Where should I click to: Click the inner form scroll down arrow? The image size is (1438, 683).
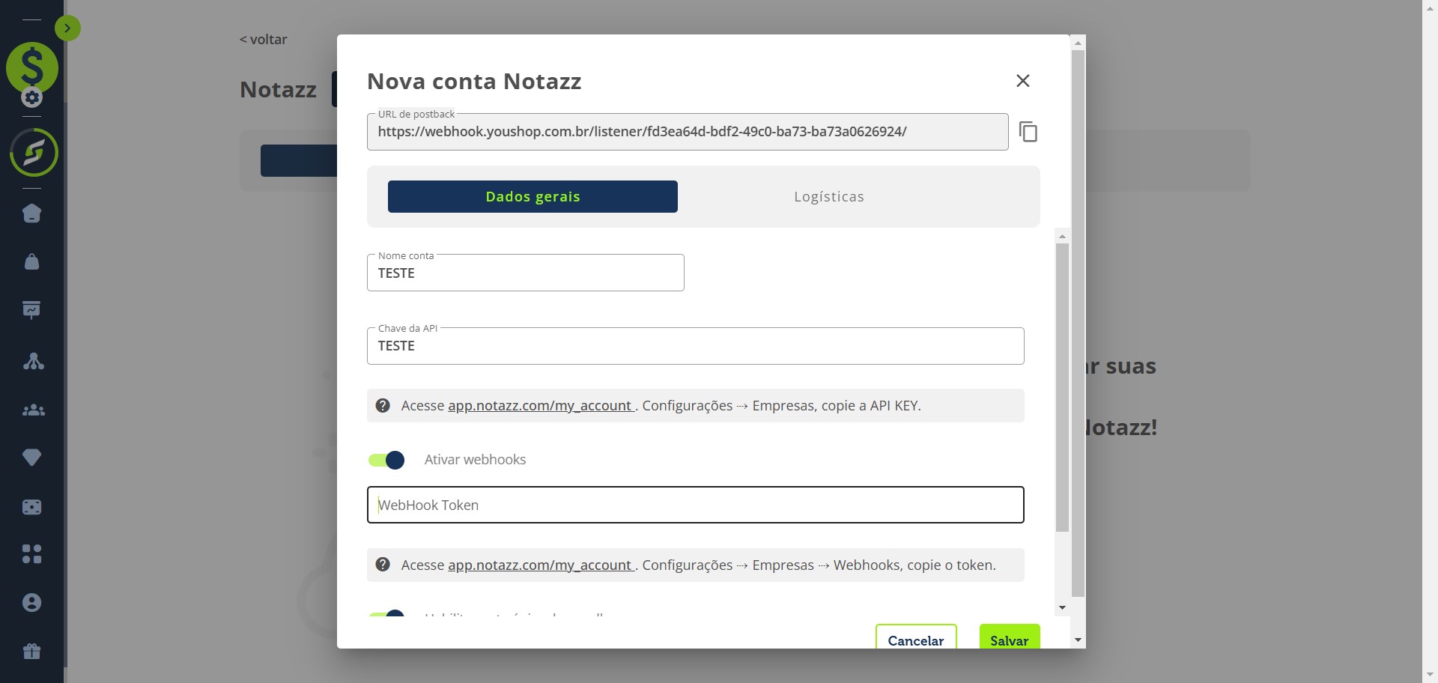click(x=1062, y=608)
